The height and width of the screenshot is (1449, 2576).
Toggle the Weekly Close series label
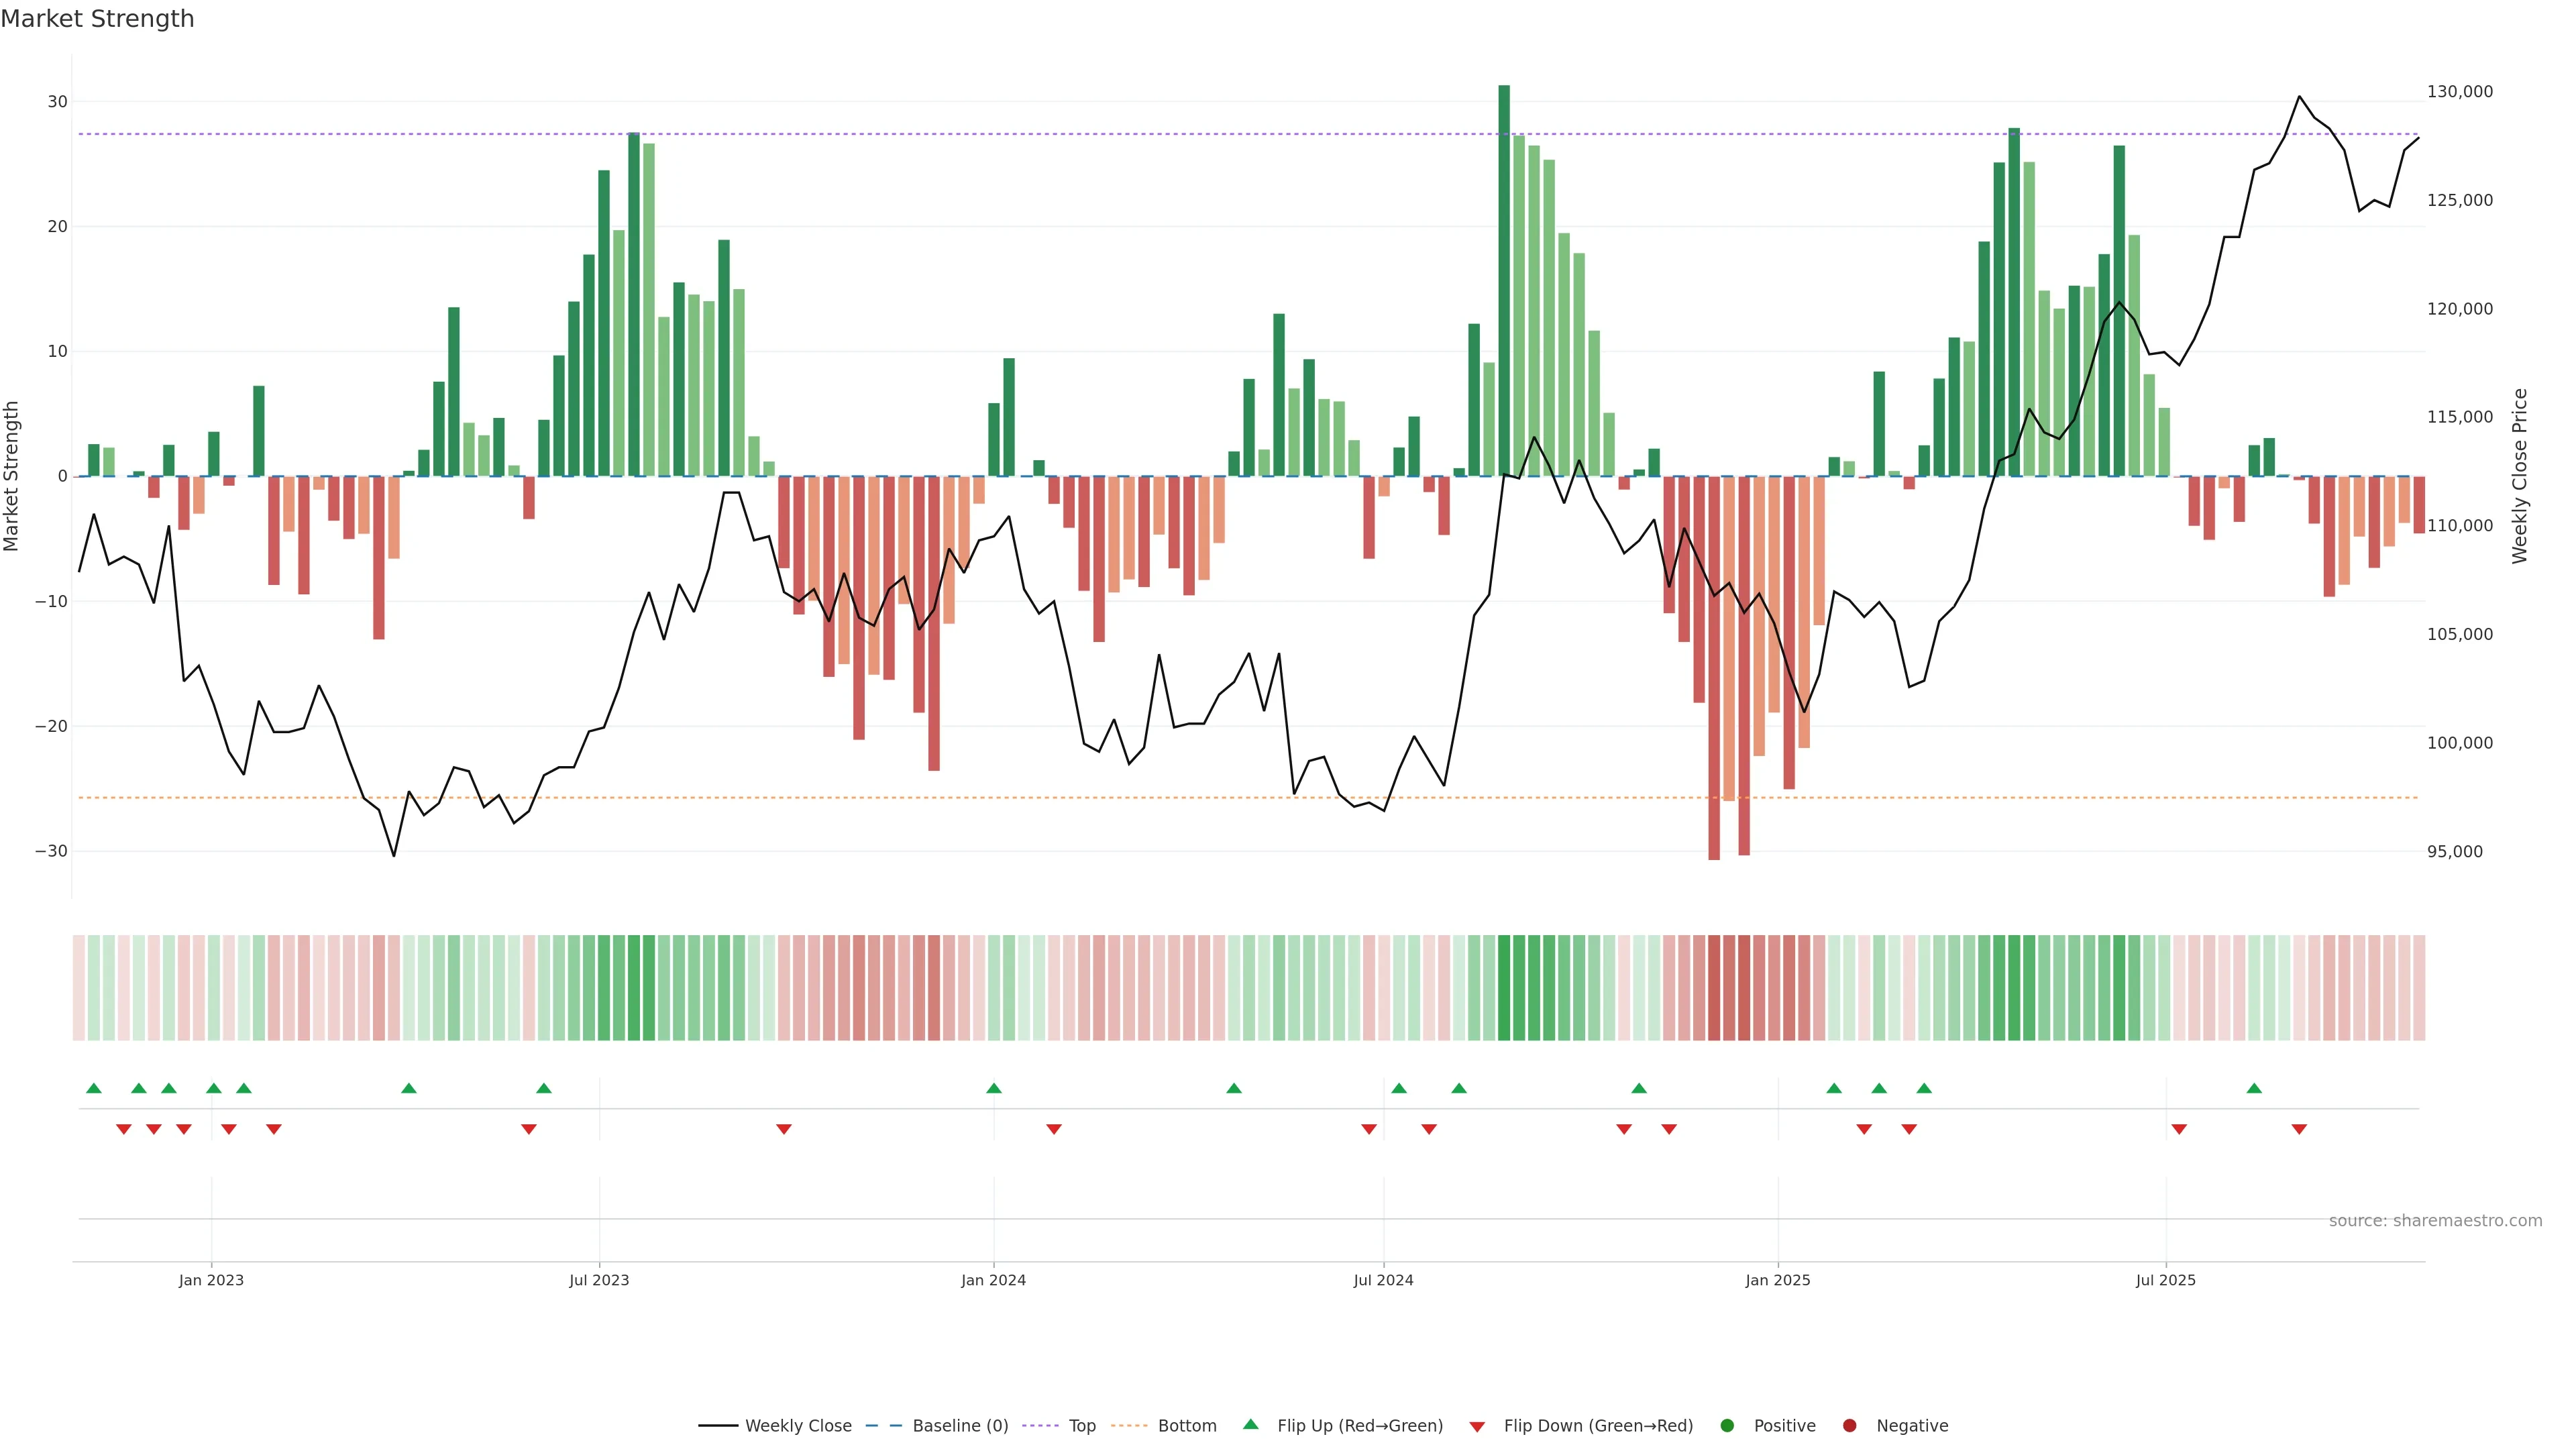click(x=798, y=1425)
